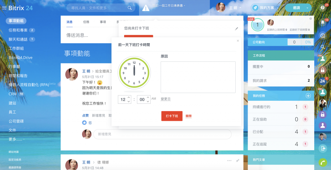
Task: Click the teal document-share icon in sidebar
Action: [x=323, y=148]
